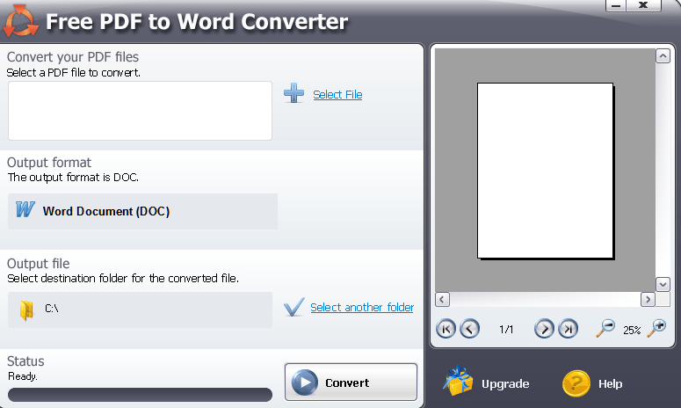
Task: Click the 25% zoom level text
Action: 632,331
